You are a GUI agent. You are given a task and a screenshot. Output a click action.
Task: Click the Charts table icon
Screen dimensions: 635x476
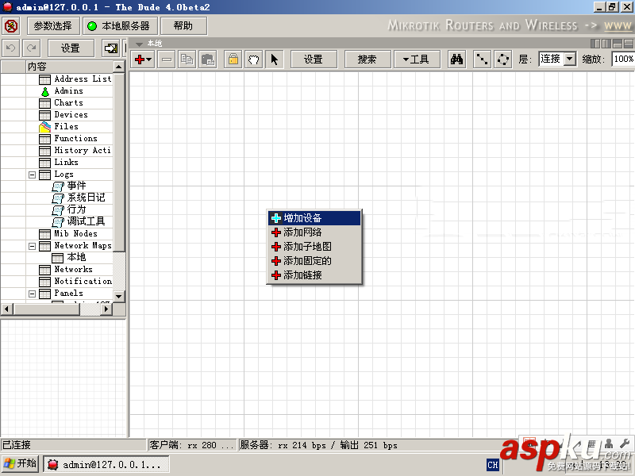(44, 103)
